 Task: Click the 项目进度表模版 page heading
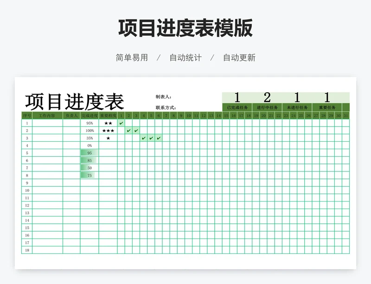coord(185,28)
